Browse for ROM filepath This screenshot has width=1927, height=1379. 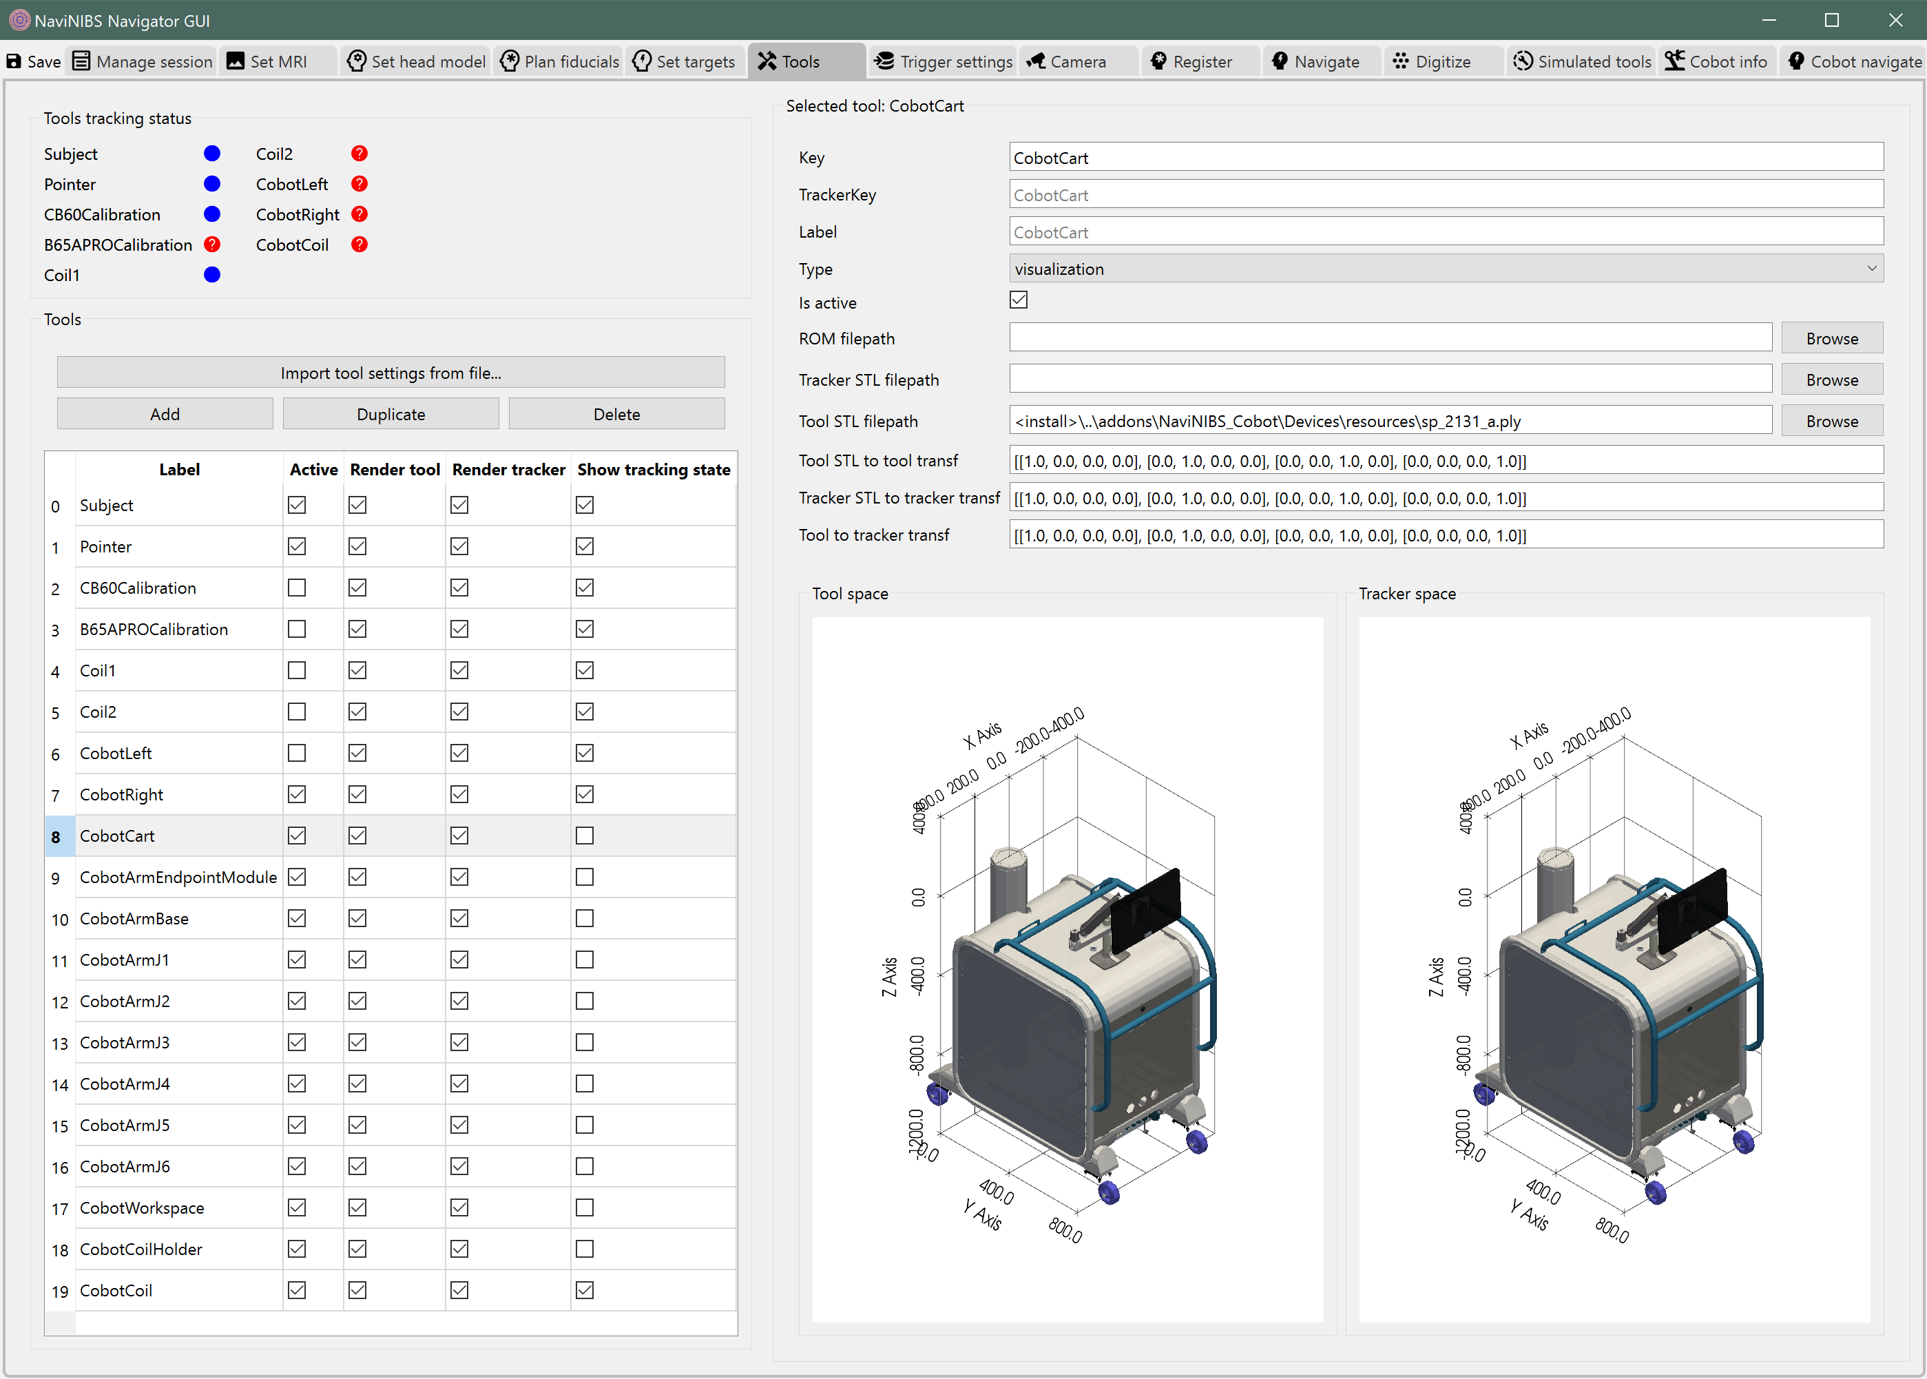pos(1832,338)
